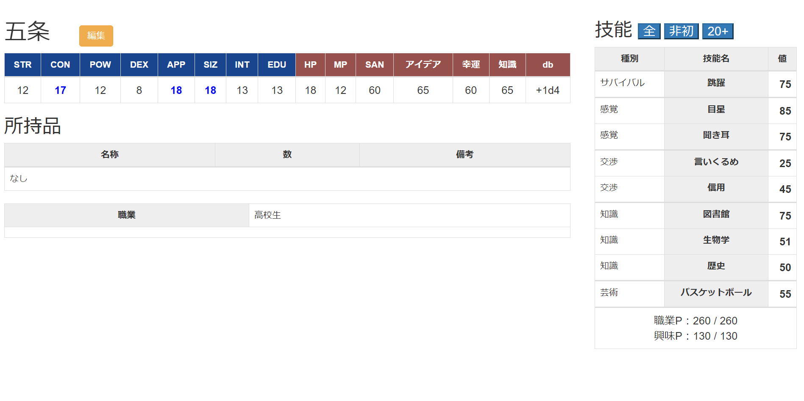Image resolution: width=804 pixels, height=401 pixels.
Task: Click the orange 編集 edit button
Action: pyautogui.click(x=96, y=36)
